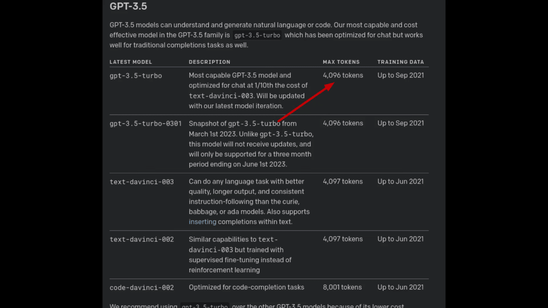Click 4,097 tokens for text-davinci-002
548x308 pixels.
tap(343, 239)
